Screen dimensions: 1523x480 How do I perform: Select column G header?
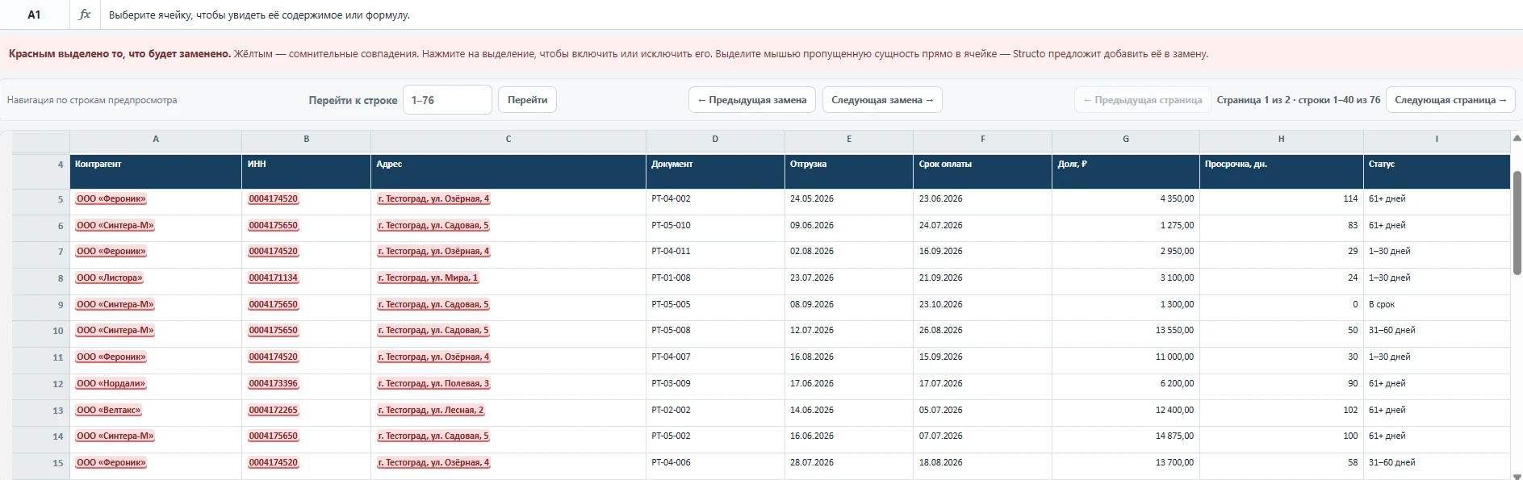(x=1126, y=140)
